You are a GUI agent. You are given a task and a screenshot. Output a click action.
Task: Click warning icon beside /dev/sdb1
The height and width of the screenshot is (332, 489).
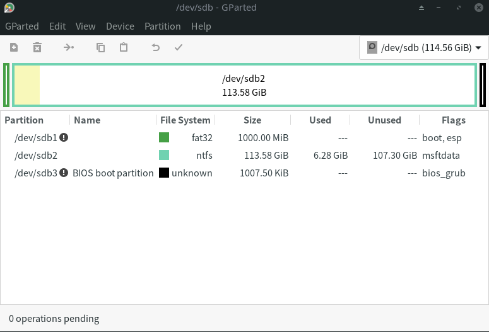pos(64,137)
